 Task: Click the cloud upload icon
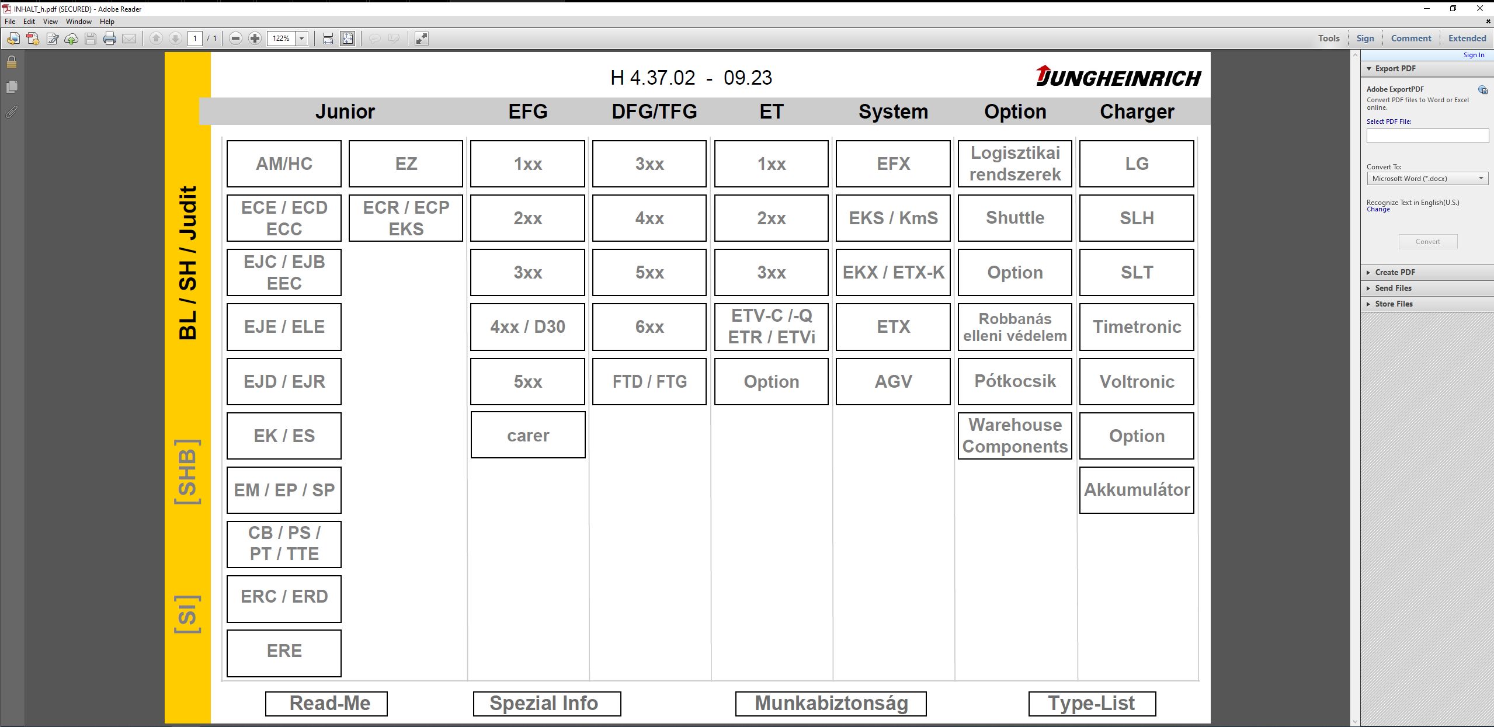(71, 39)
